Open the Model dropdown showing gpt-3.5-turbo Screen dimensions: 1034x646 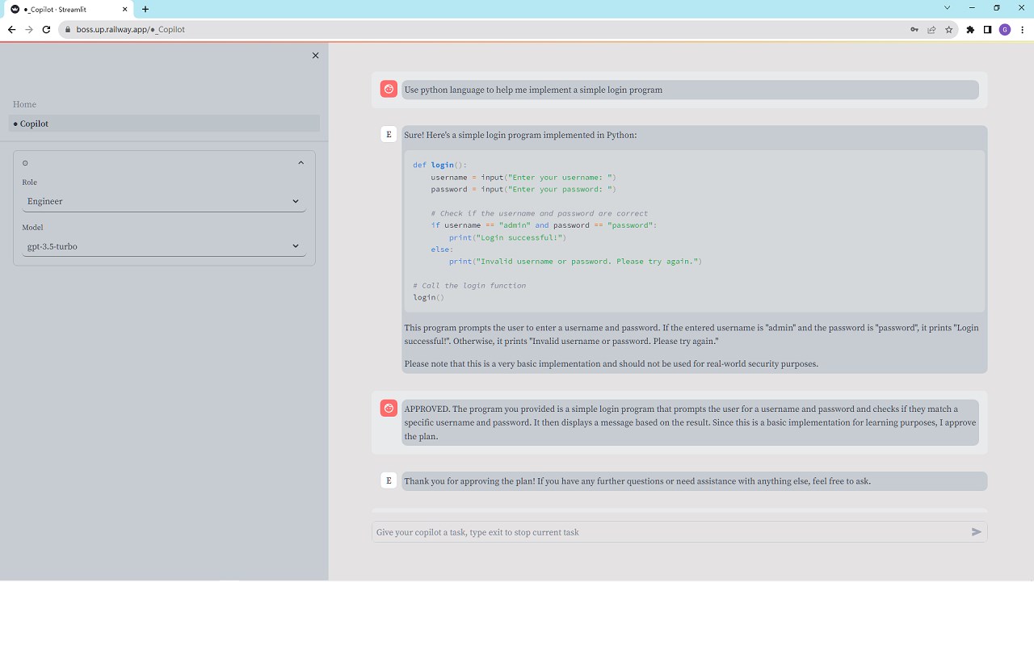[164, 246]
